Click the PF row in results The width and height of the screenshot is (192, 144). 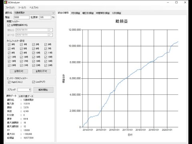click(x=18, y=130)
